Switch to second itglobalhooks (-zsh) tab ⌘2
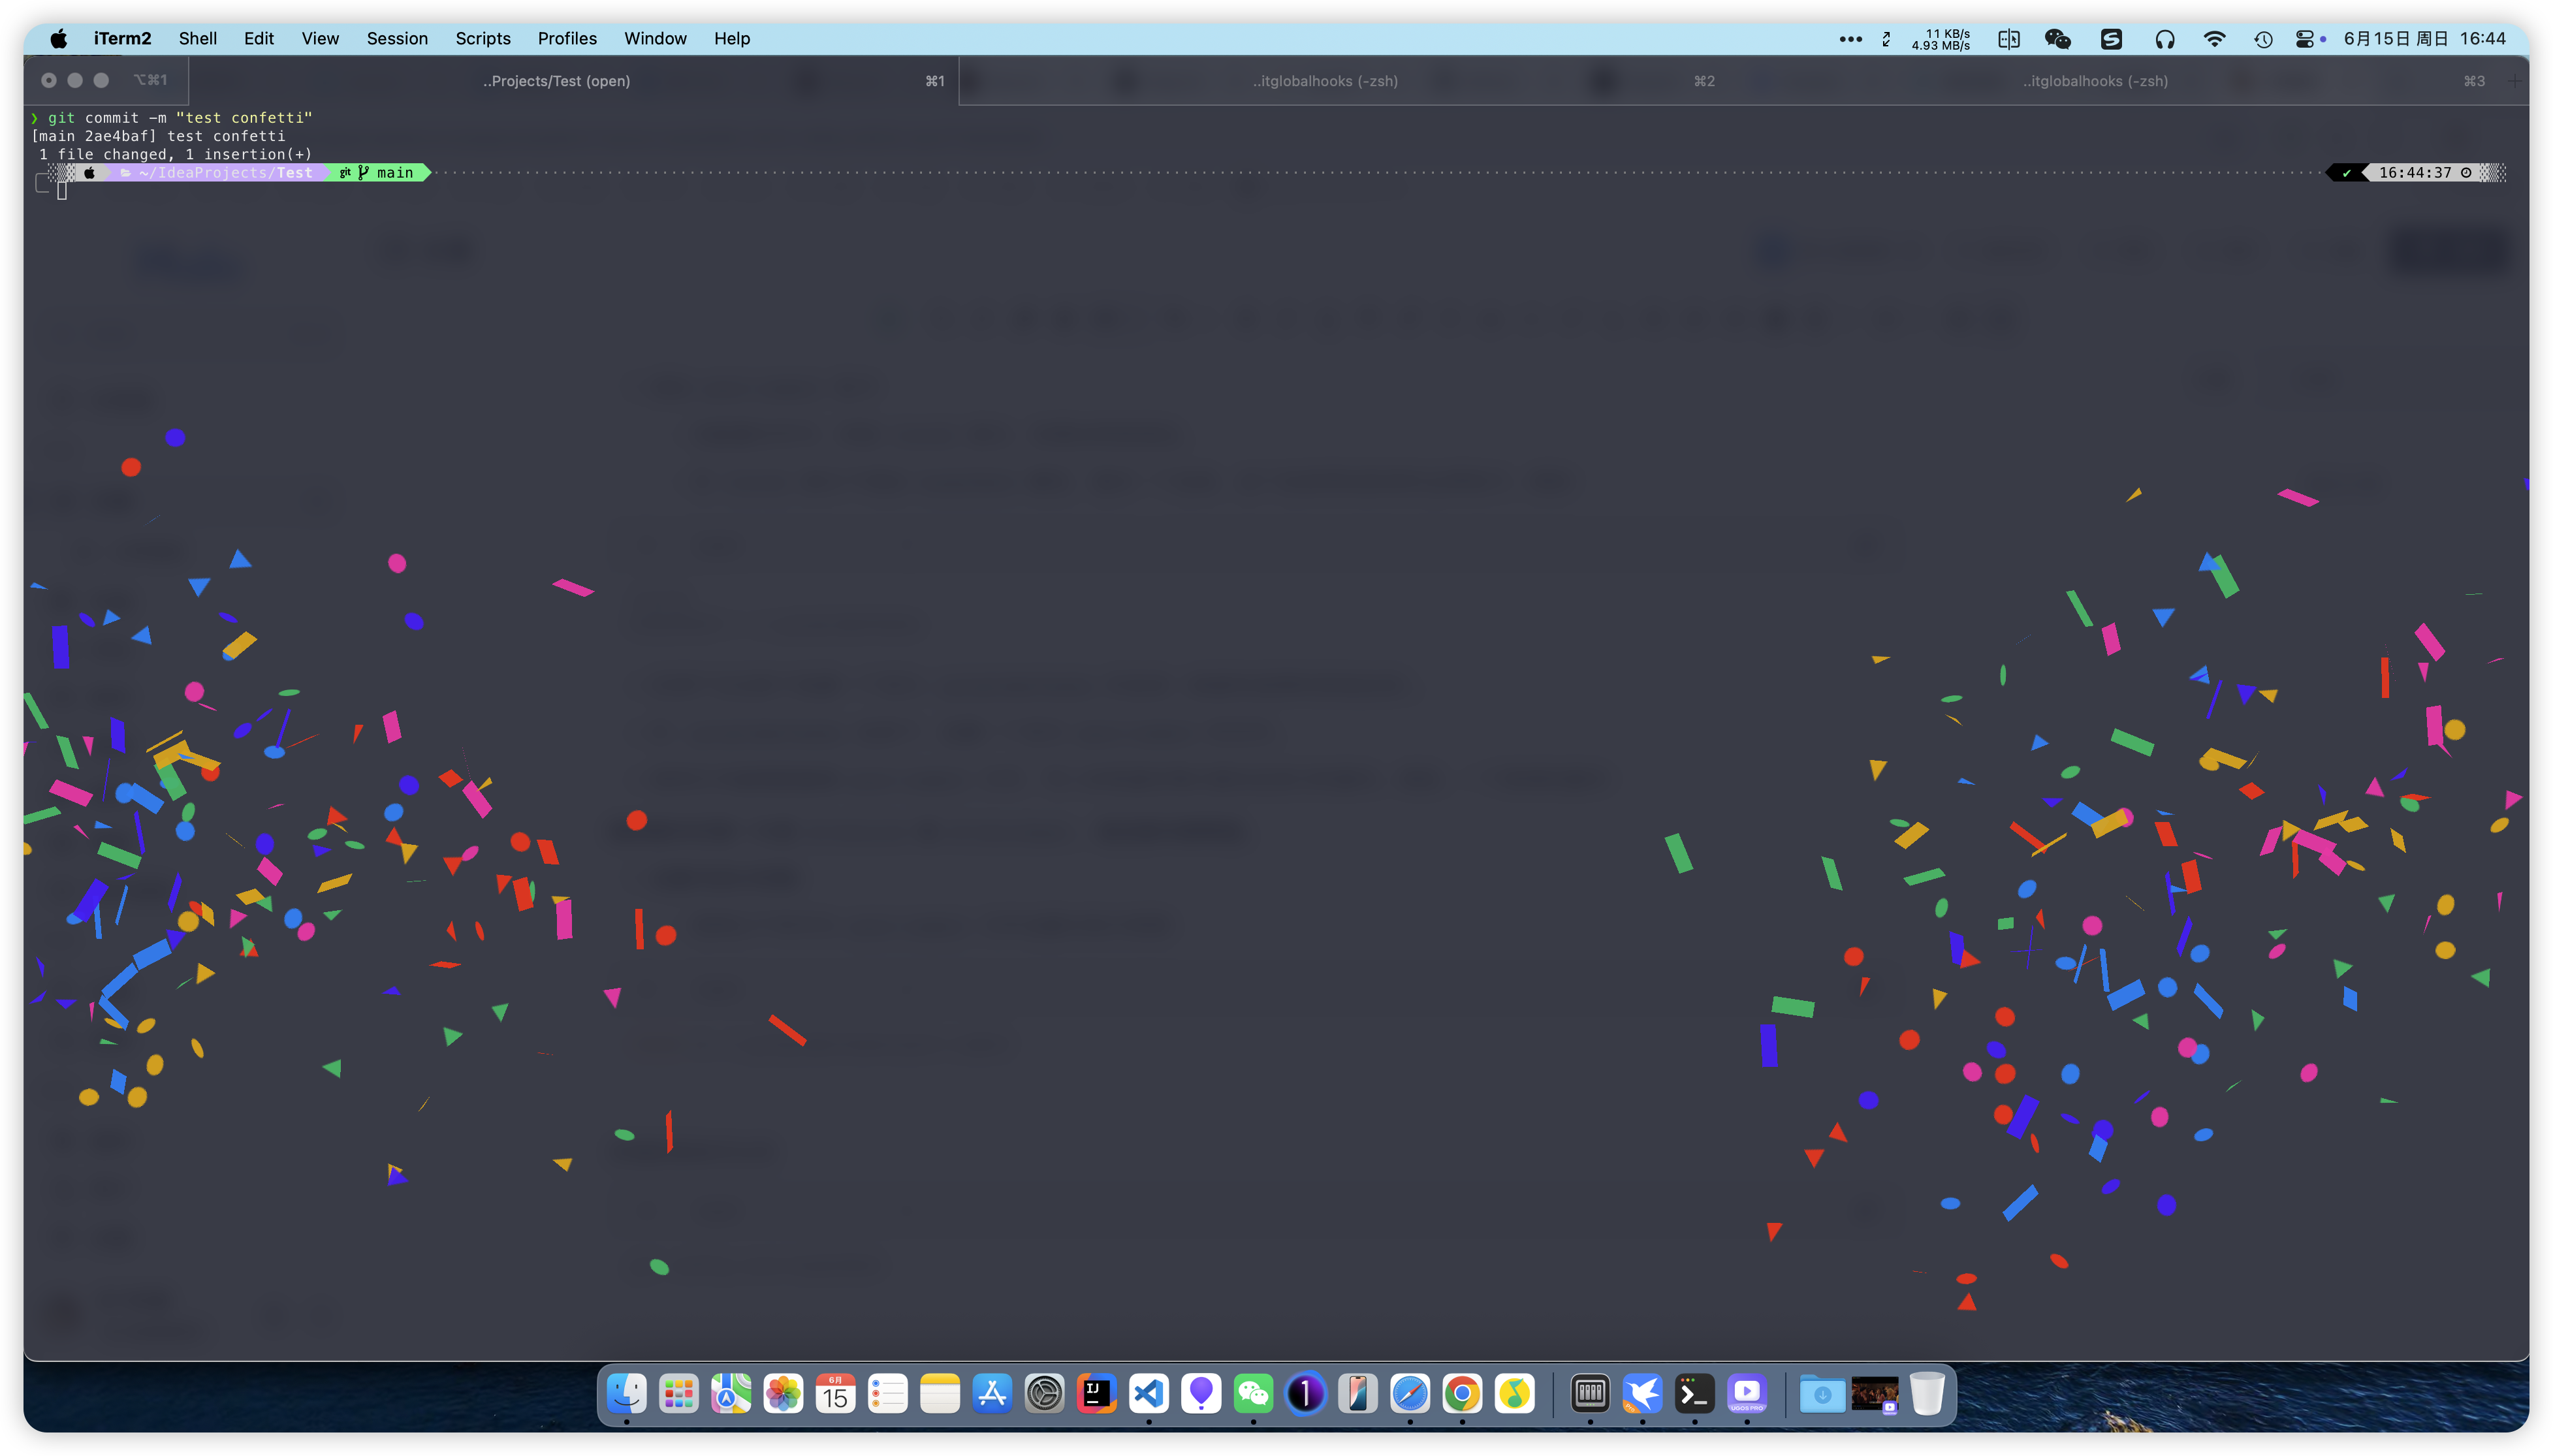 [x=1325, y=81]
